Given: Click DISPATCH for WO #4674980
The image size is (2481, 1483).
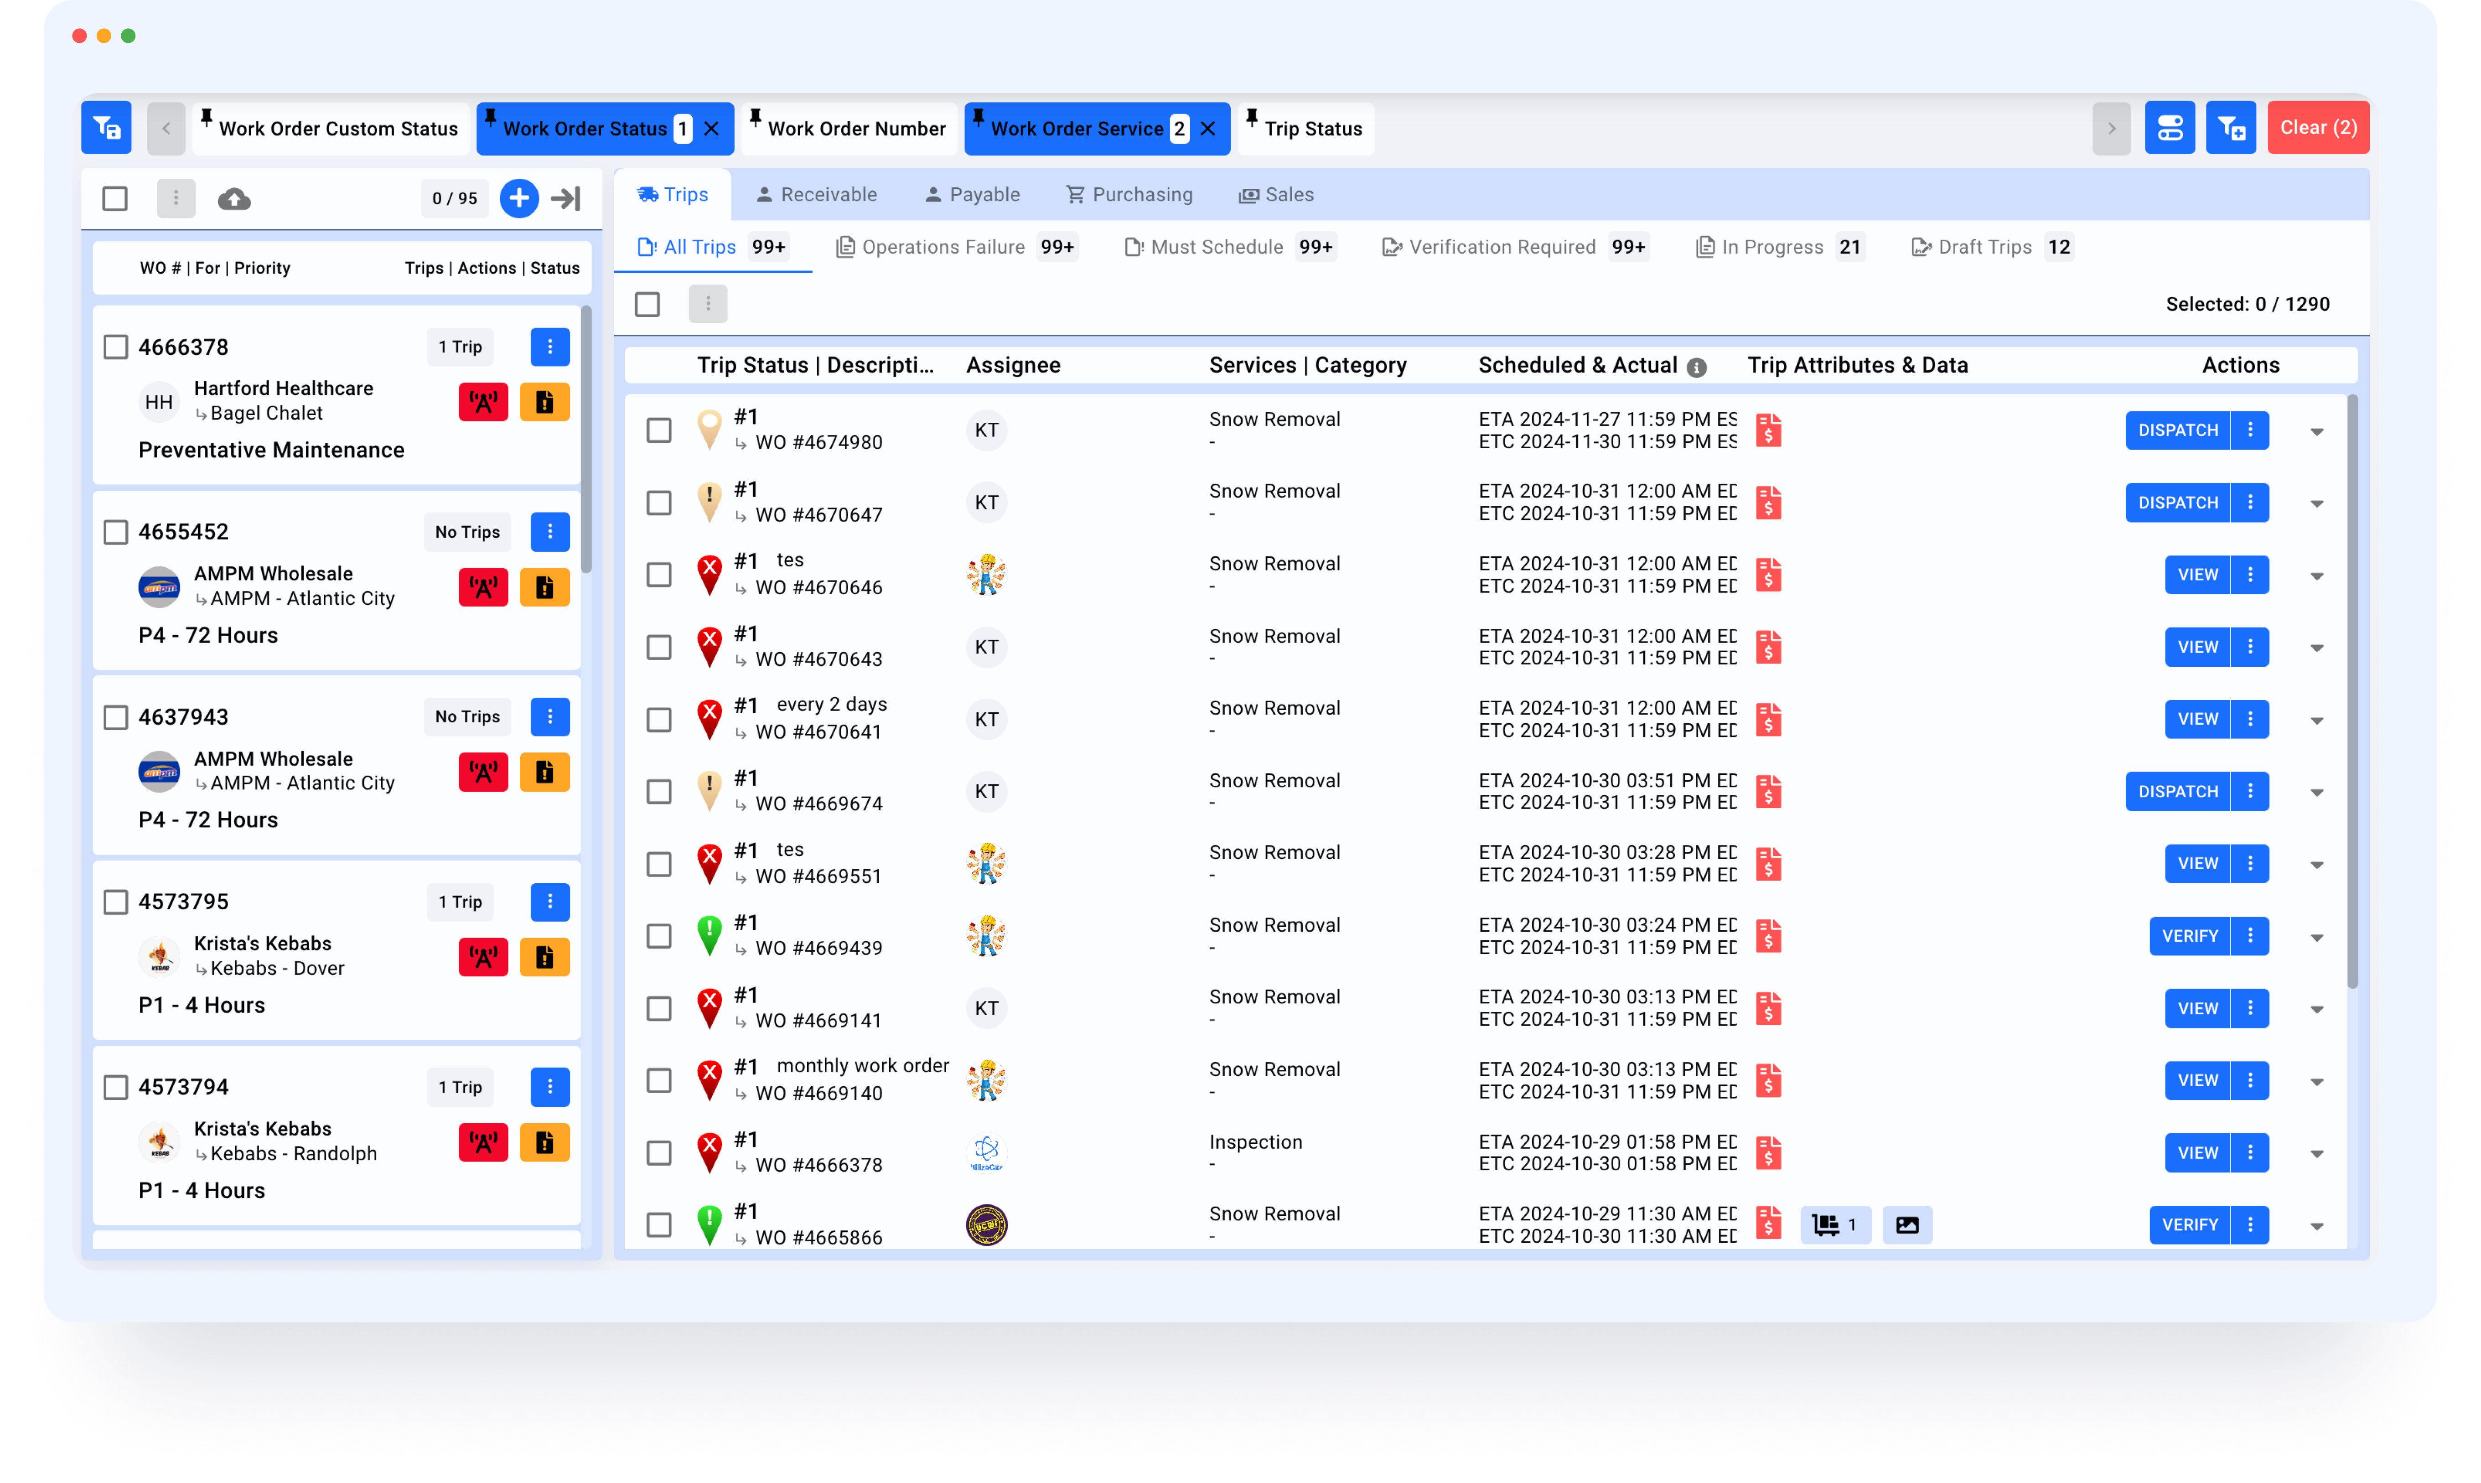Looking at the screenshot, I should click(x=2177, y=430).
